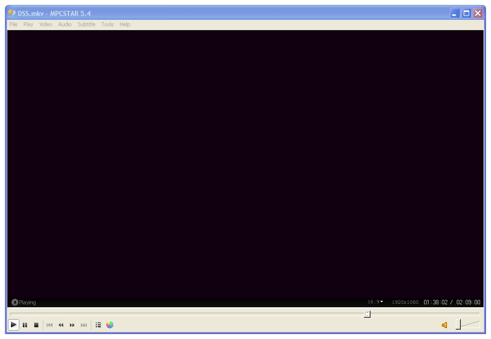
Task: Stop the video with the square icon
Action: coord(36,325)
